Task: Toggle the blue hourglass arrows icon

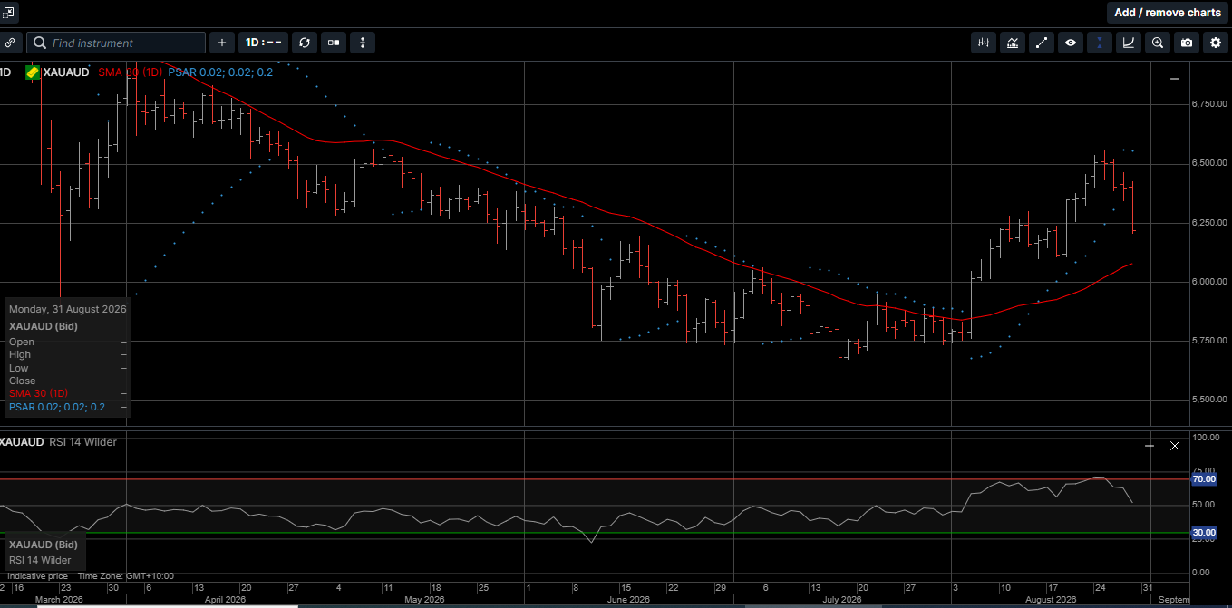Action: pos(1100,43)
